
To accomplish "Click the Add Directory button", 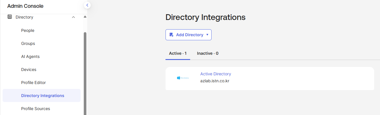I will 188,35.
